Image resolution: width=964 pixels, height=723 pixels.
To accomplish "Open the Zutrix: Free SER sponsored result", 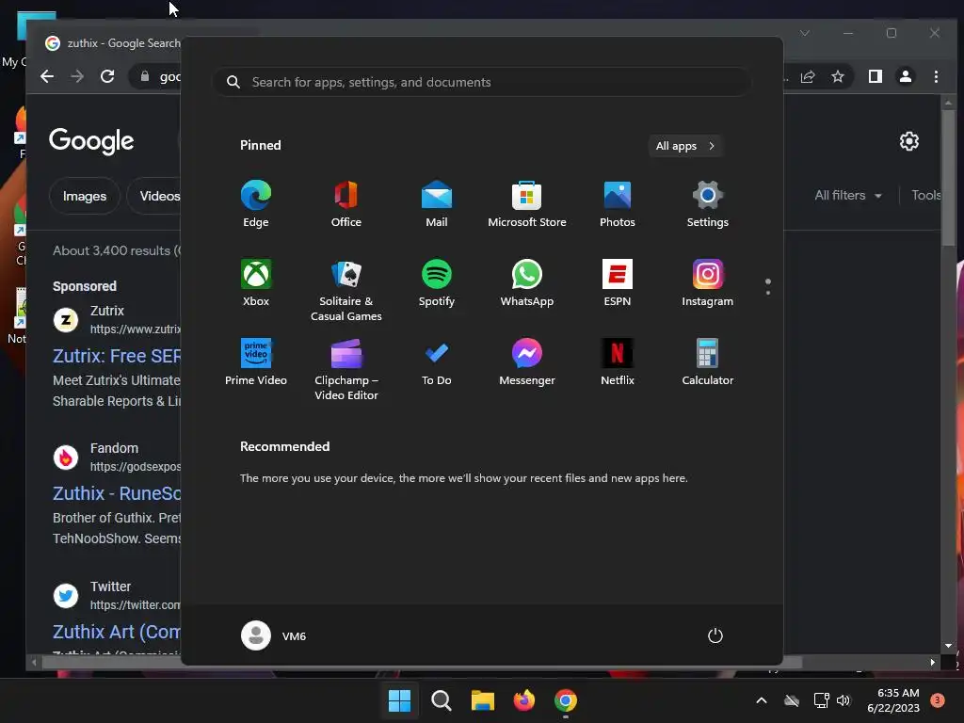I will pyautogui.click(x=117, y=356).
